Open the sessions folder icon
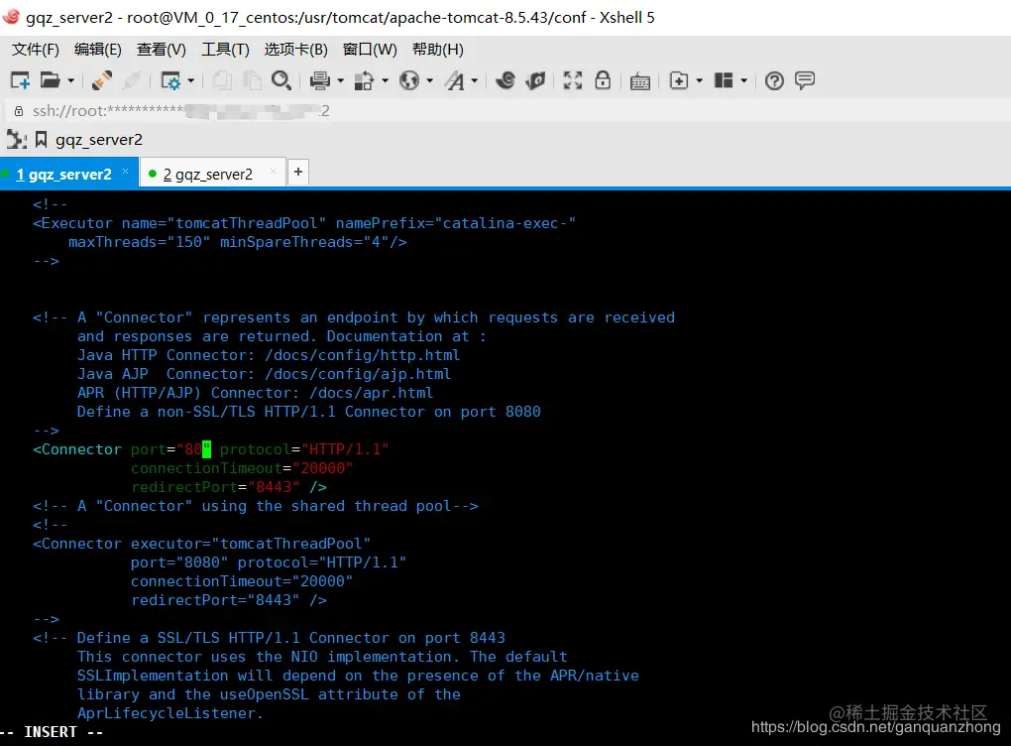Viewport: 1011px width, 746px height. coord(50,80)
